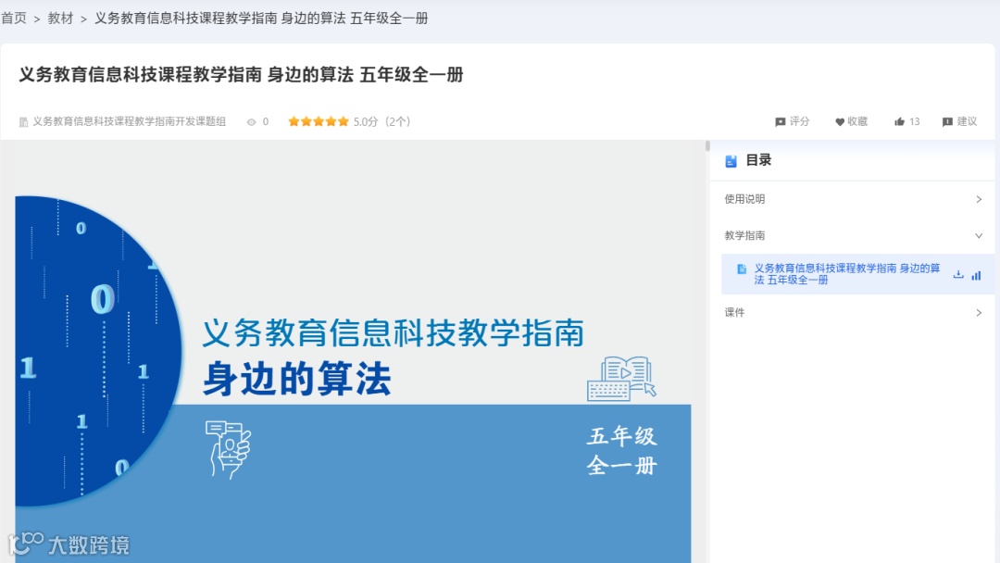1000x563 pixels.
Task: Click the 使用说明 label
Action: pyautogui.click(x=744, y=199)
